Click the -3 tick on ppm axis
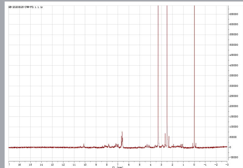 coord(227,164)
